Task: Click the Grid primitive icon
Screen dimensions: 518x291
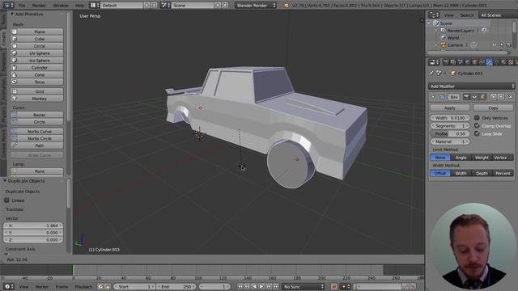Action: 15,91
